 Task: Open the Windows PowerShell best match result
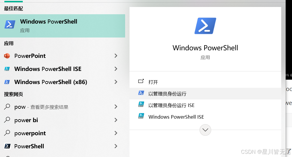coord(62,26)
